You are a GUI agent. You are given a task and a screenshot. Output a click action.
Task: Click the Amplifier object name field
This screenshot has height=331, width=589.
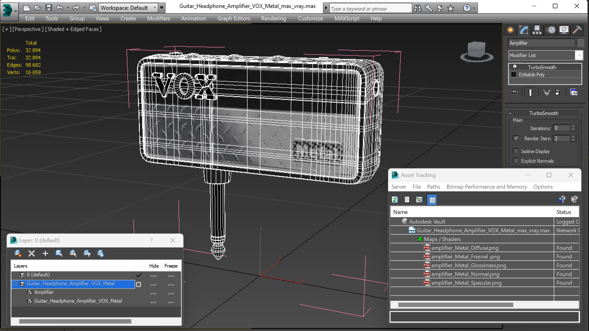pyautogui.click(x=541, y=43)
